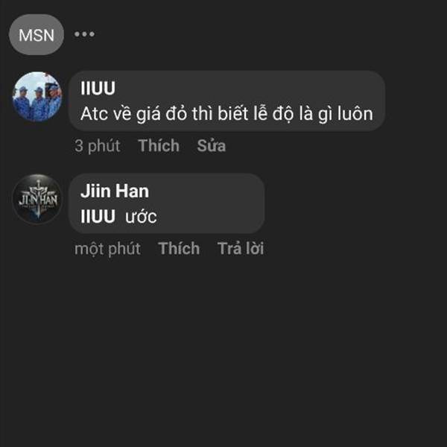Reply to Jiin Han via Trả lời
This screenshot has width=447, height=447.
point(241,248)
